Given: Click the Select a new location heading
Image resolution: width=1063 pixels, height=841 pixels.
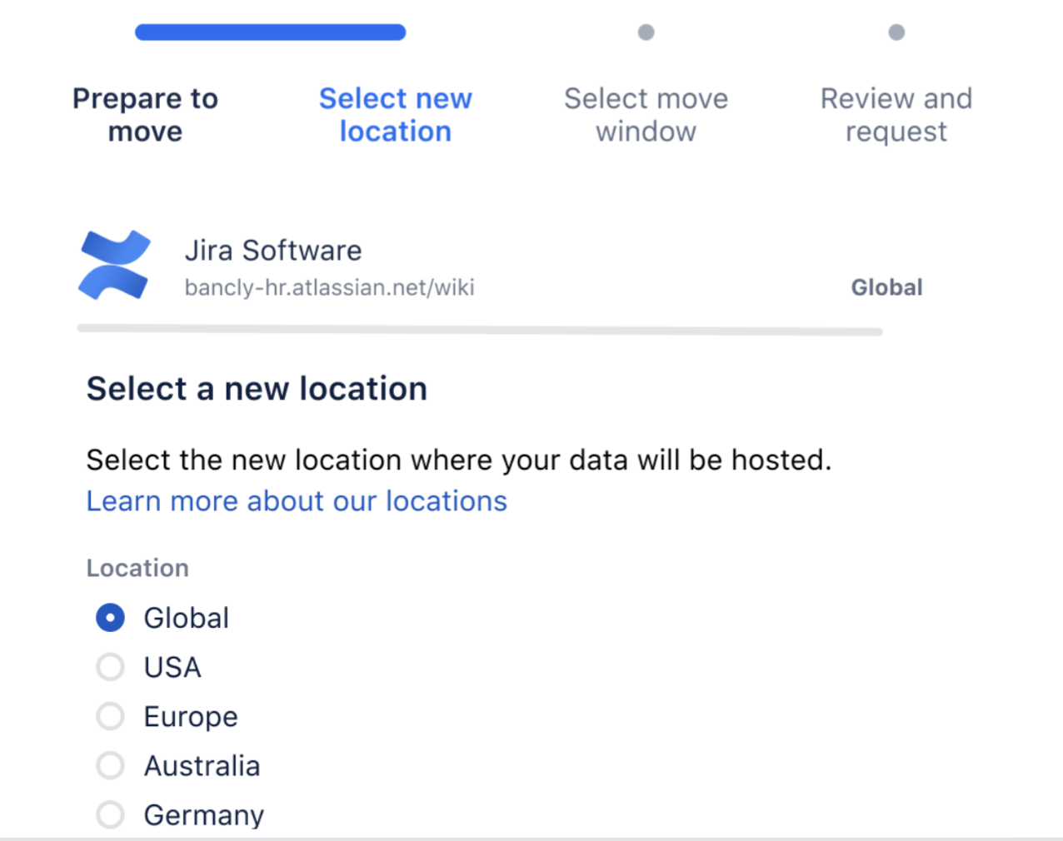Looking at the screenshot, I should coord(257,389).
